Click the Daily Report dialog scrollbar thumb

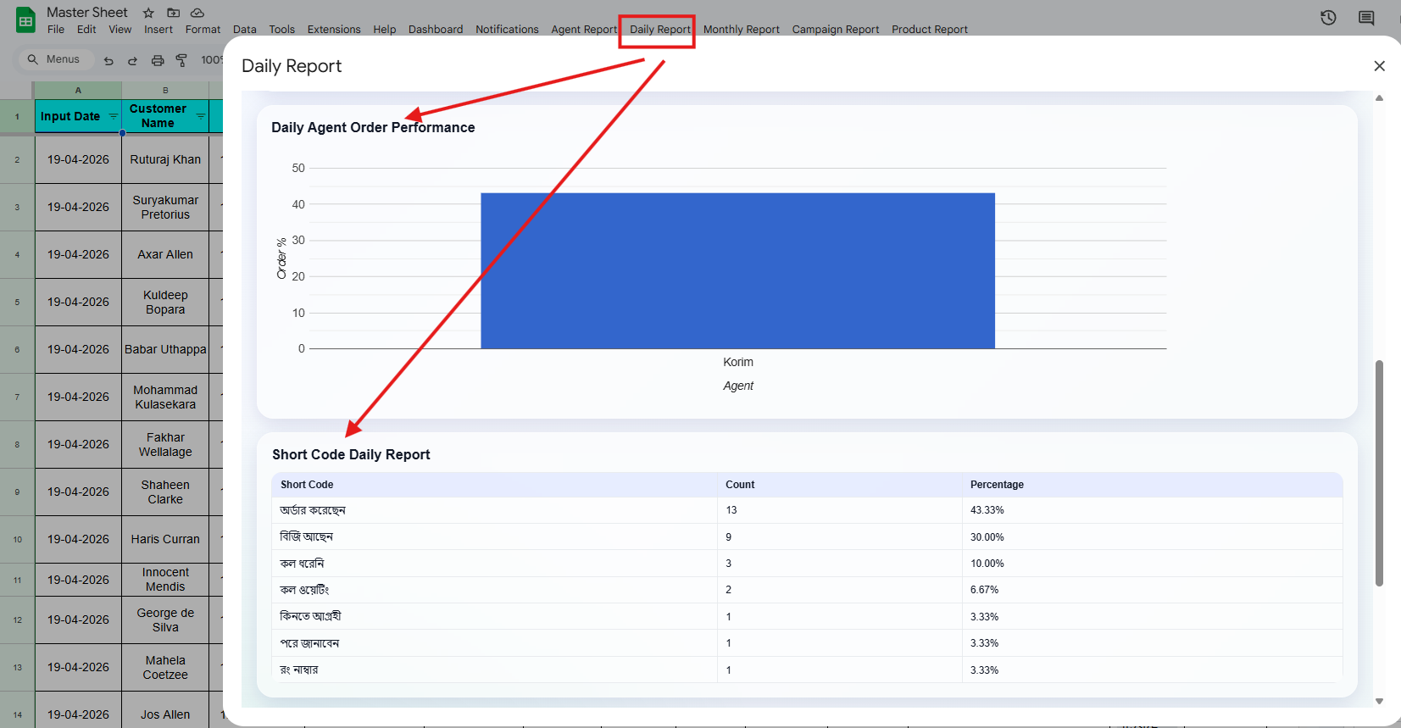(1379, 473)
